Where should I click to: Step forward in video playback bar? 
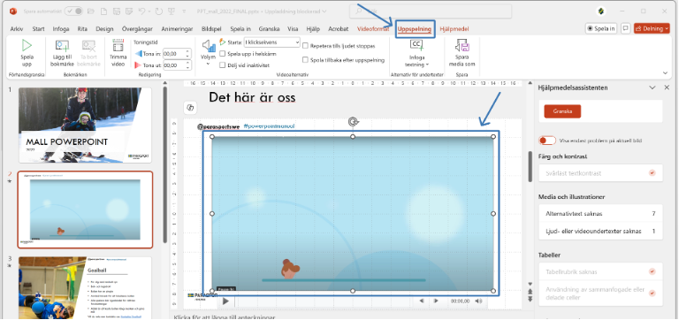coord(437,301)
